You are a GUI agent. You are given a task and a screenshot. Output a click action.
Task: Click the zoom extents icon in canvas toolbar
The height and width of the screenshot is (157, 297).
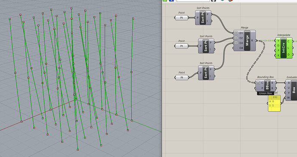(213, 0)
